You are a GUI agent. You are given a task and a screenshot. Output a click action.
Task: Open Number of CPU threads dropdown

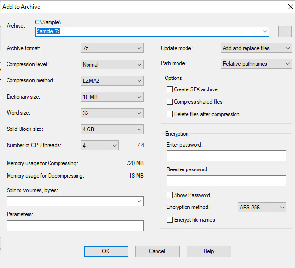[x=100, y=146]
